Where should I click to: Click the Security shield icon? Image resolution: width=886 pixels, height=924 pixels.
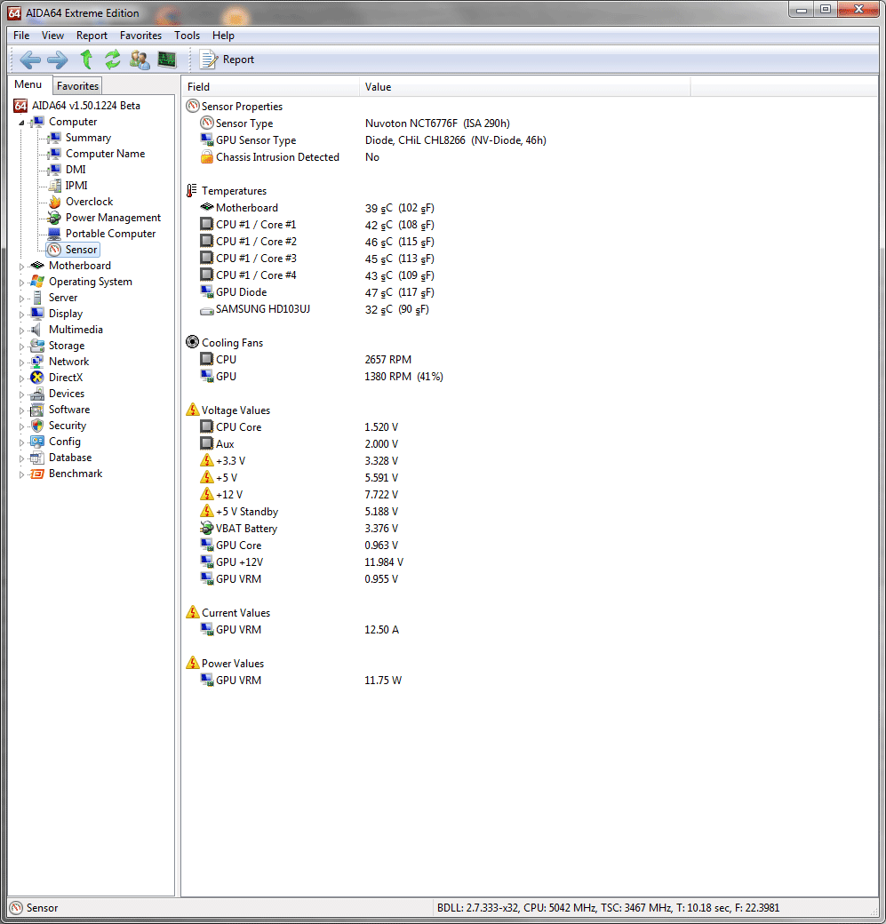[37, 426]
